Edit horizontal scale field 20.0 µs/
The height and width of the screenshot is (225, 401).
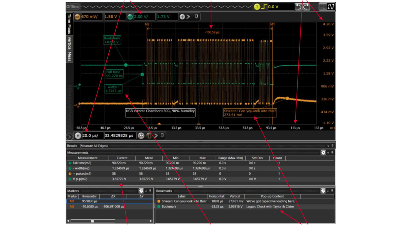coord(93,136)
